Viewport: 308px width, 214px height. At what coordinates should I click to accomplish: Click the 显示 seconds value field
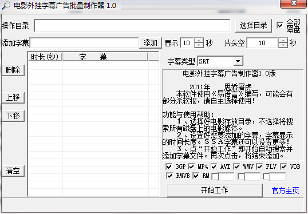(187, 43)
